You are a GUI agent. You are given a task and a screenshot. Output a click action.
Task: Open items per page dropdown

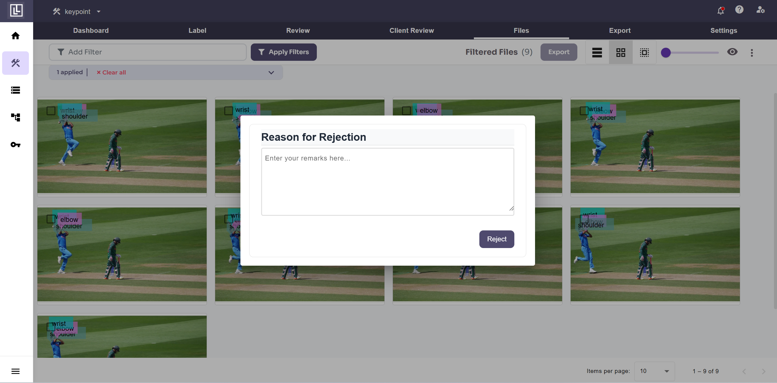coord(654,371)
